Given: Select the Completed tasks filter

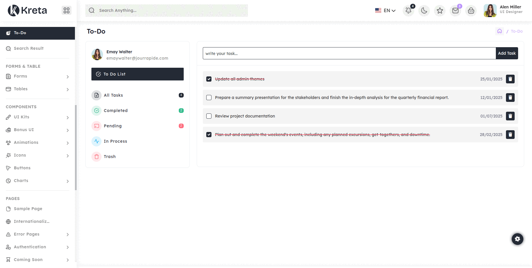Looking at the screenshot, I should point(116,111).
